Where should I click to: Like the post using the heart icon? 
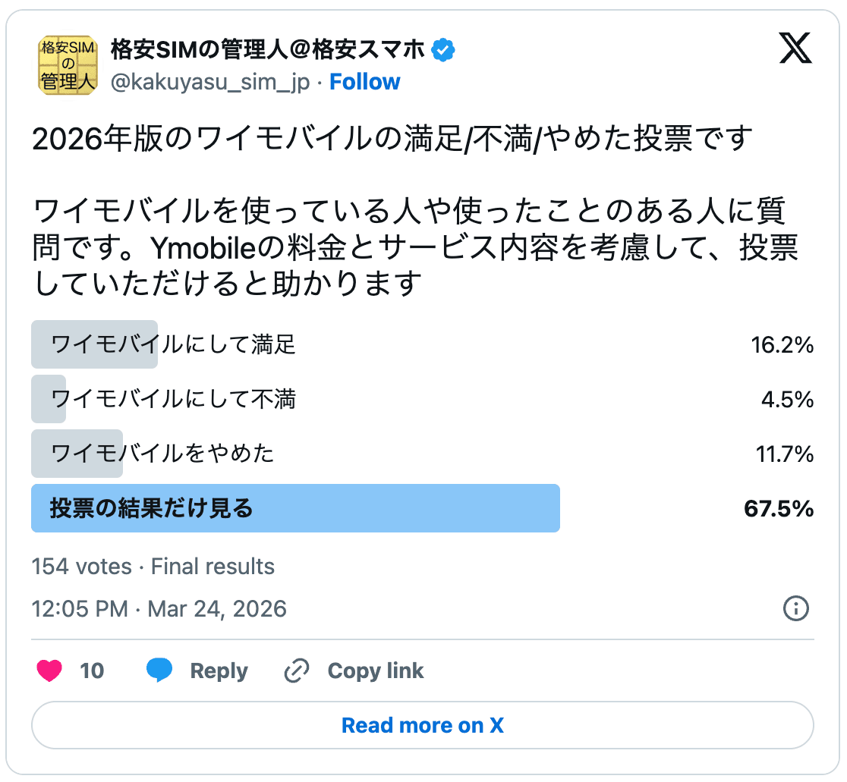point(49,671)
